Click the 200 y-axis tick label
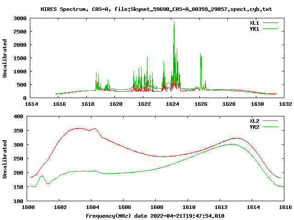 click(18, 173)
